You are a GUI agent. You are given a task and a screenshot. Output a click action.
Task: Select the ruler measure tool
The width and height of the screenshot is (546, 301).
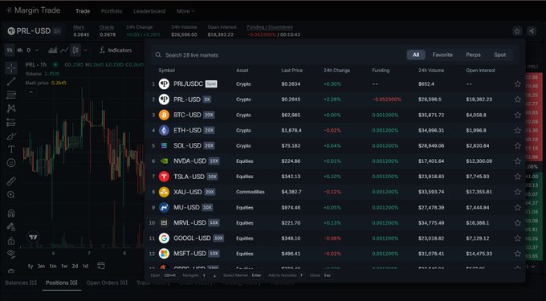coord(11,181)
